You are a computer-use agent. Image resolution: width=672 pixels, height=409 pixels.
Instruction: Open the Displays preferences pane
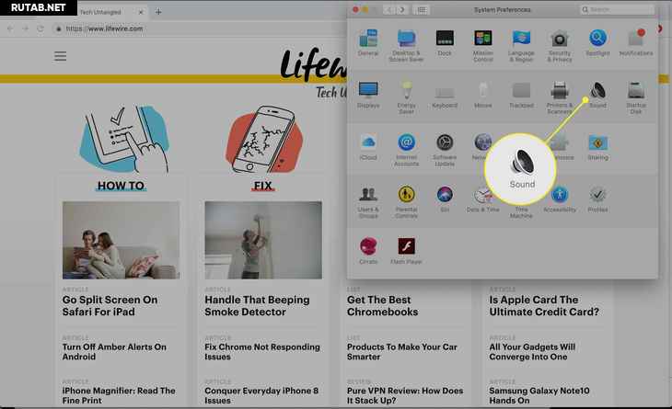coord(368,95)
